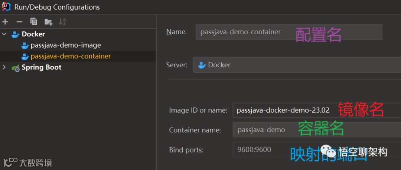Click the Create New Folder toolbar icon
Screen dimensions: 401x170
point(48,22)
